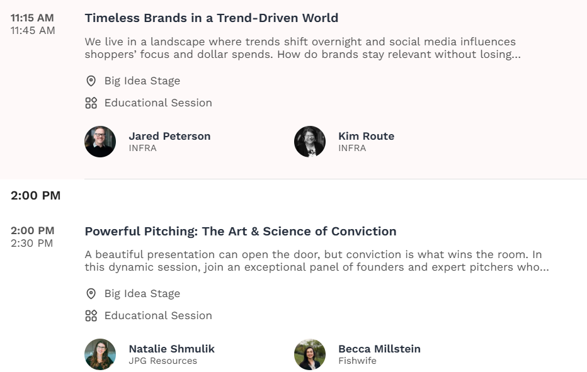
Task: View Jared Peterson speaker name
Action: pos(169,136)
